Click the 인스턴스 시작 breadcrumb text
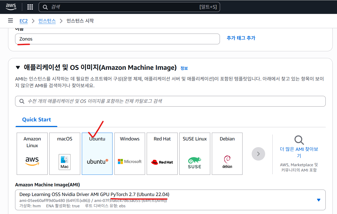337x214 pixels. point(80,21)
